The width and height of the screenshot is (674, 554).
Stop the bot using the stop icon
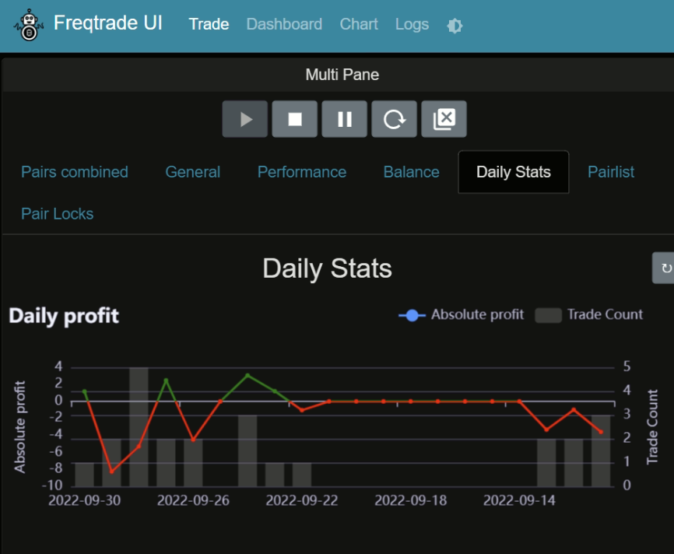pyautogui.click(x=294, y=118)
